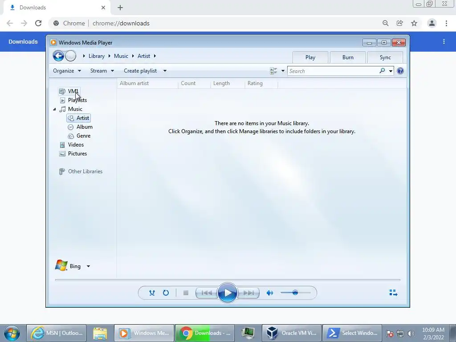Open Media Player Help icon
The height and width of the screenshot is (342, 456).
pos(400,71)
